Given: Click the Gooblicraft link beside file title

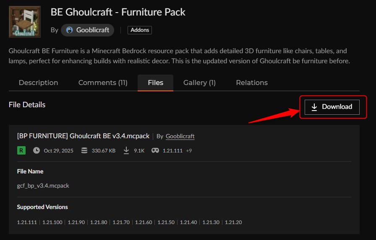Looking at the screenshot, I should coord(180,137).
